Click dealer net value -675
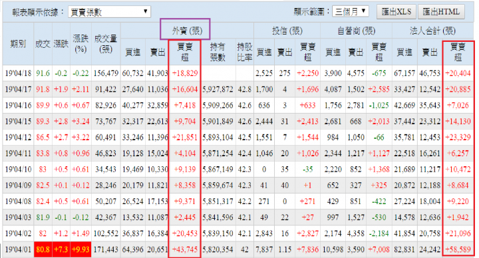 point(379,73)
